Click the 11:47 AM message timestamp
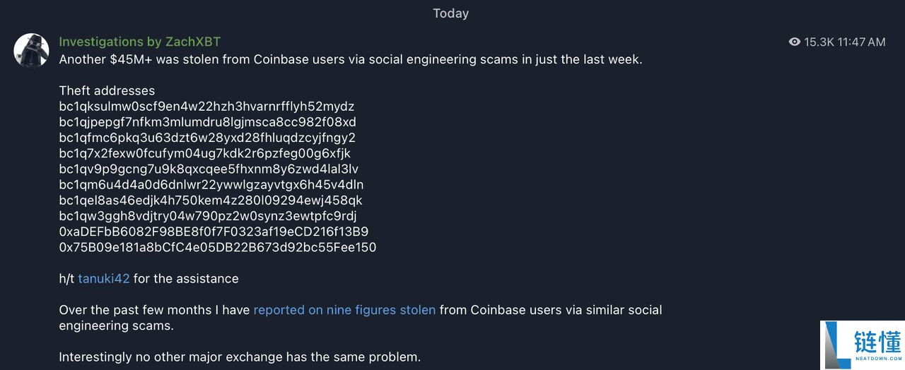The width and height of the screenshot is (905, 370). (861, 42)
